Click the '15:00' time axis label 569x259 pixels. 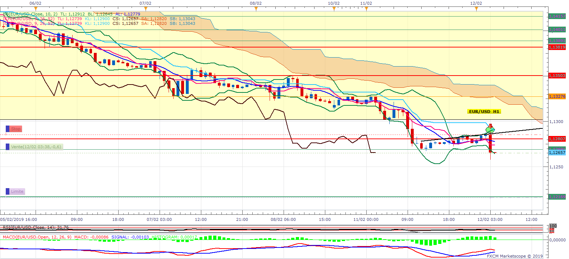[325, 219]
